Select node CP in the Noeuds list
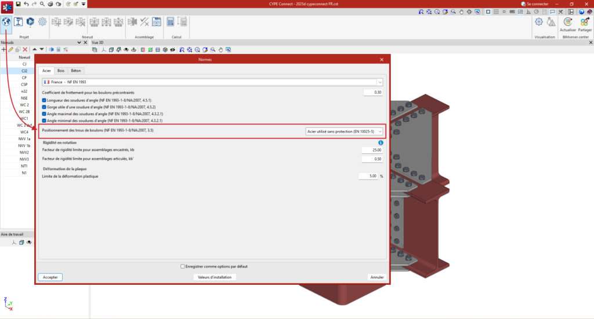The image size is (594, 319). [x=24, y=78]
